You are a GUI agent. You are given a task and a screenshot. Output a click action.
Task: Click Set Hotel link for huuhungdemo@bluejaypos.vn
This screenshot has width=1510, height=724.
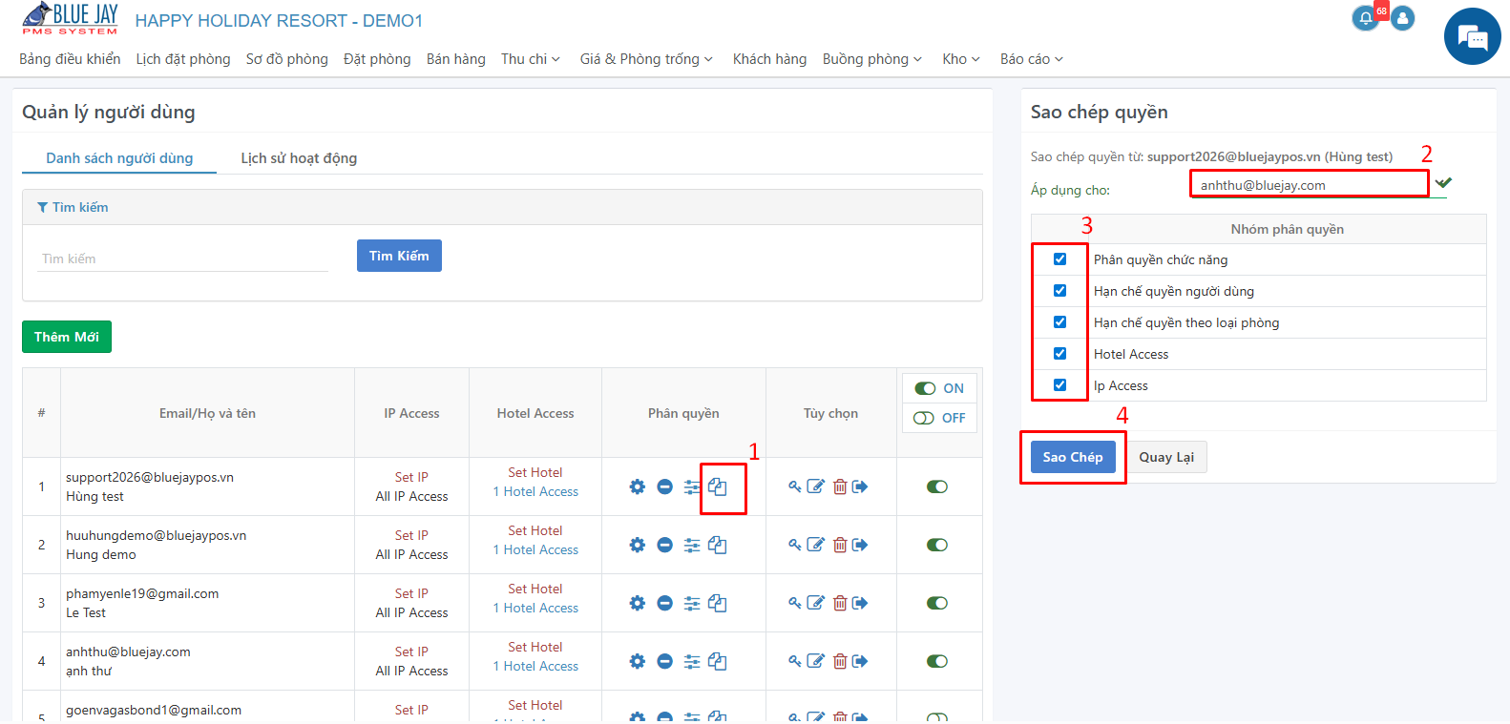click(x=535, y=530)
